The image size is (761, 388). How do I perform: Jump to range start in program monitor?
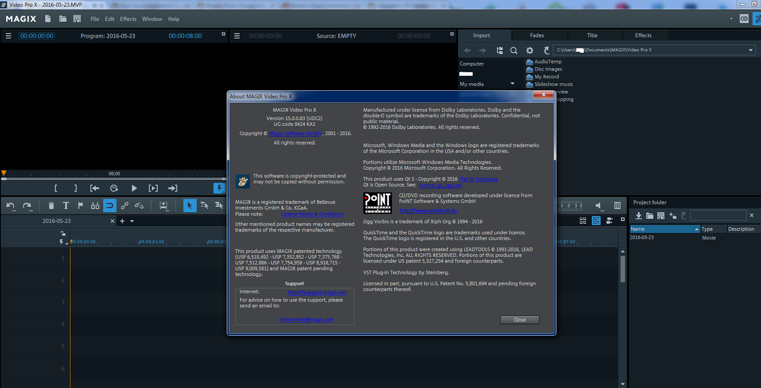tap(95, 188)
